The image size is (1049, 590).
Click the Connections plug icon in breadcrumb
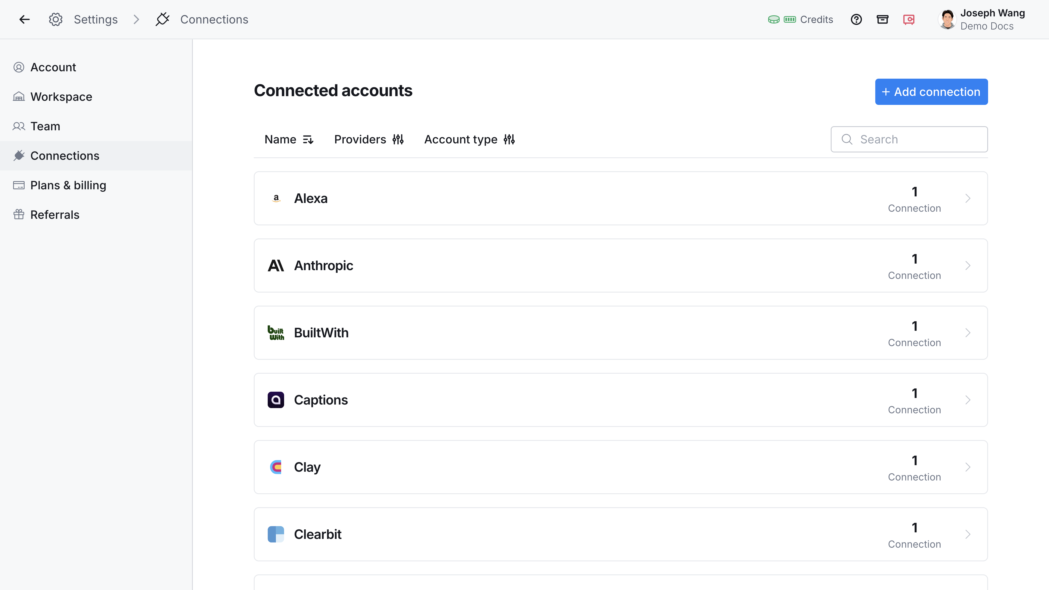(163, 19)
